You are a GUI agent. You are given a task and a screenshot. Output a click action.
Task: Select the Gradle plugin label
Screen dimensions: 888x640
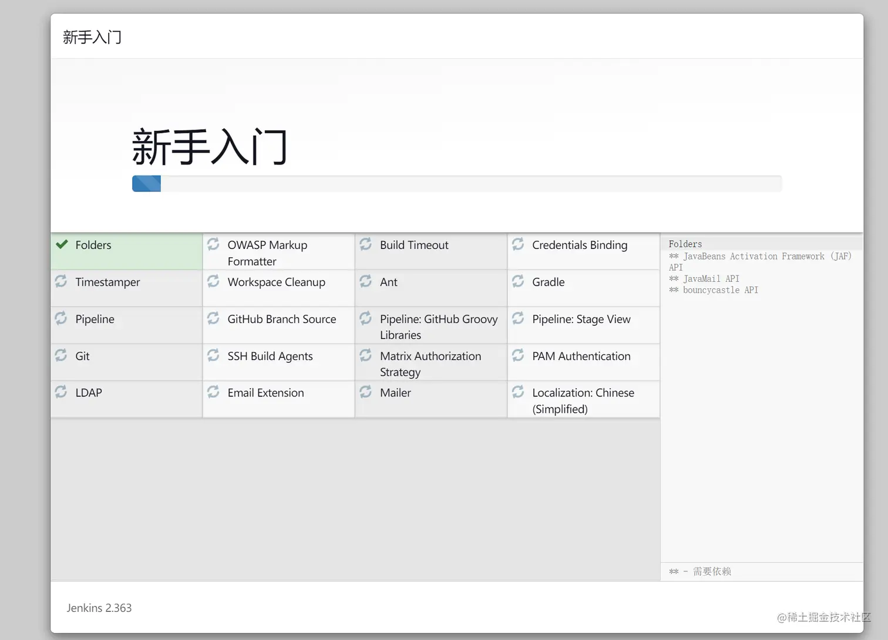[x=549, y=282]
